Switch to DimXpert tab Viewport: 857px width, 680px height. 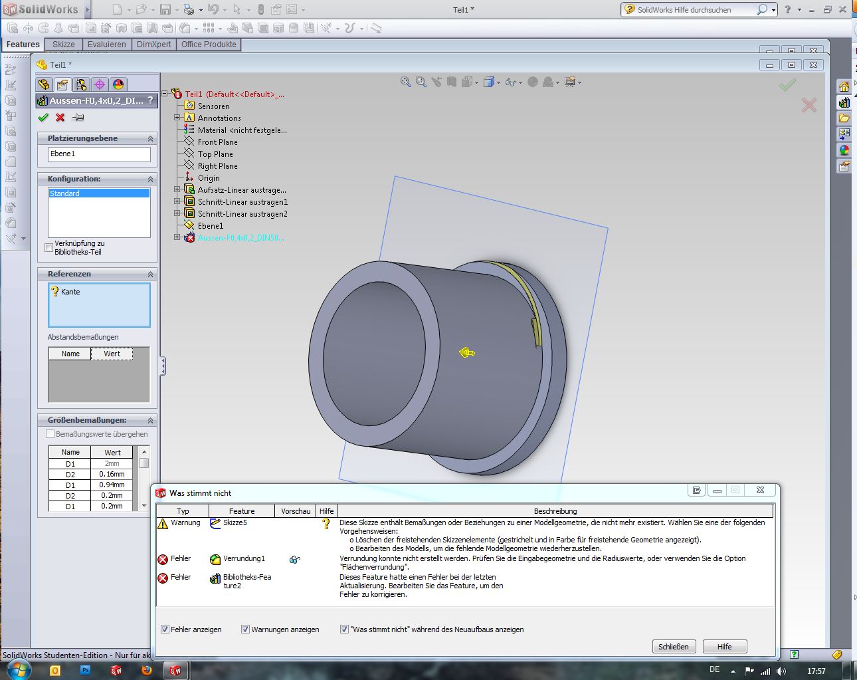click(154, 45)
